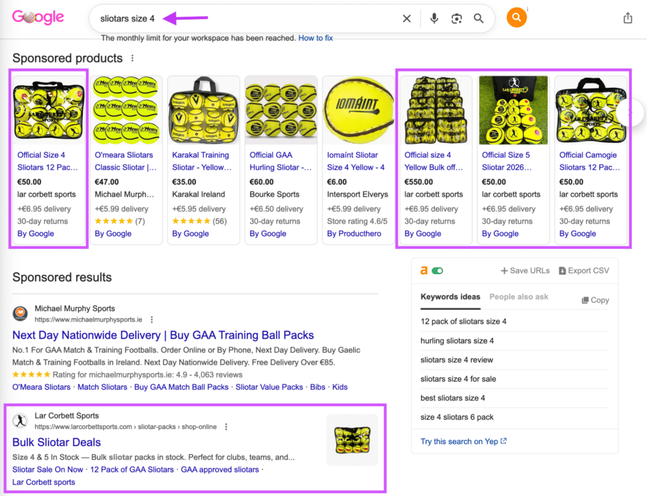Start voice search with the microphone icon

(x=434, y=18)
